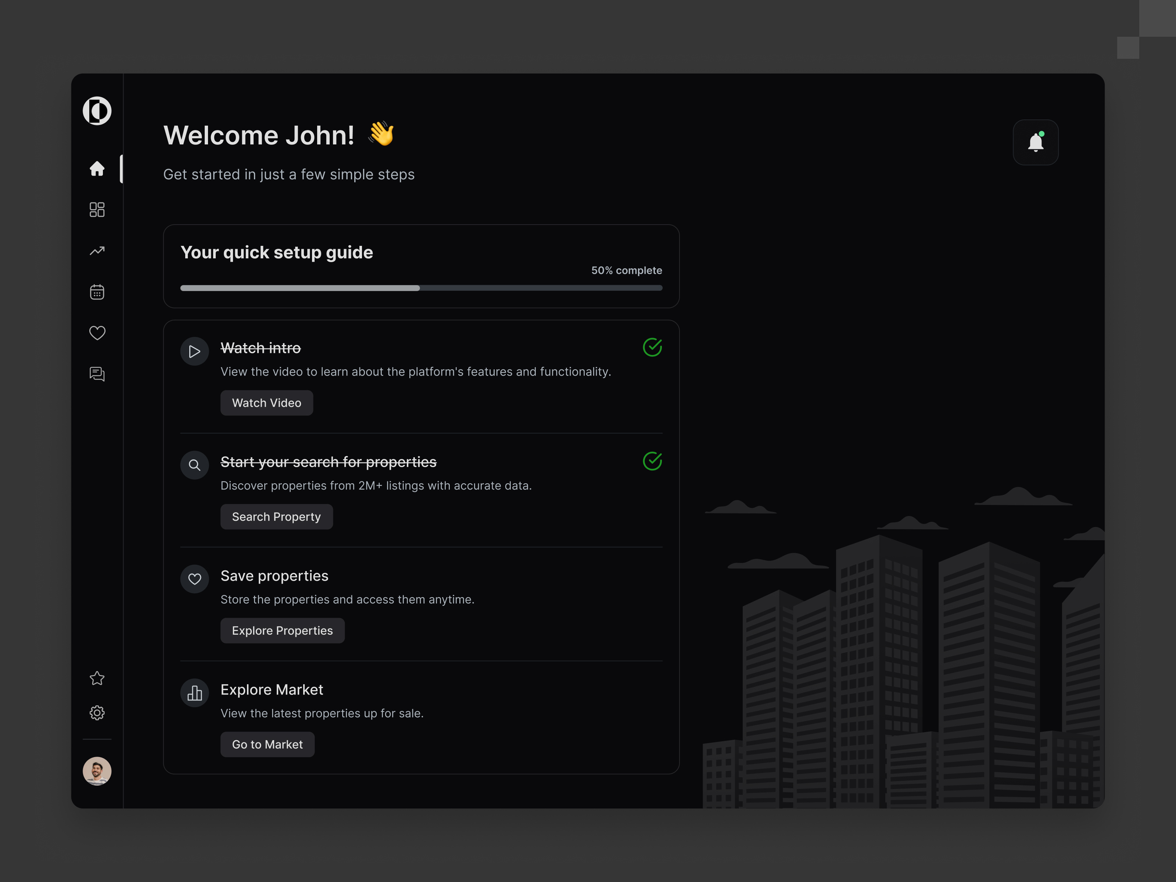Click the heart icon beside Save properties
The width and height of the screenshot is (1176, 882).
pos(194,578)
